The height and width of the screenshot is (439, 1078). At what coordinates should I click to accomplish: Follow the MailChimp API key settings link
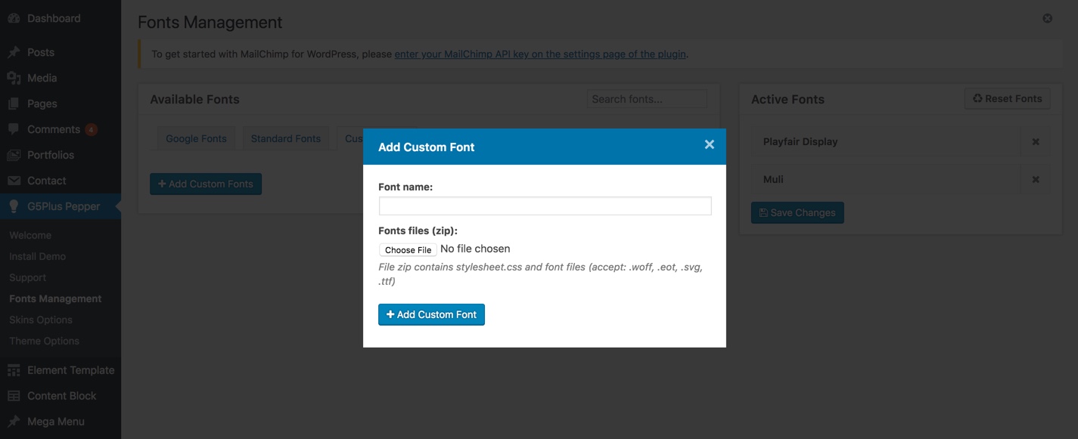[x=540, y=54]
